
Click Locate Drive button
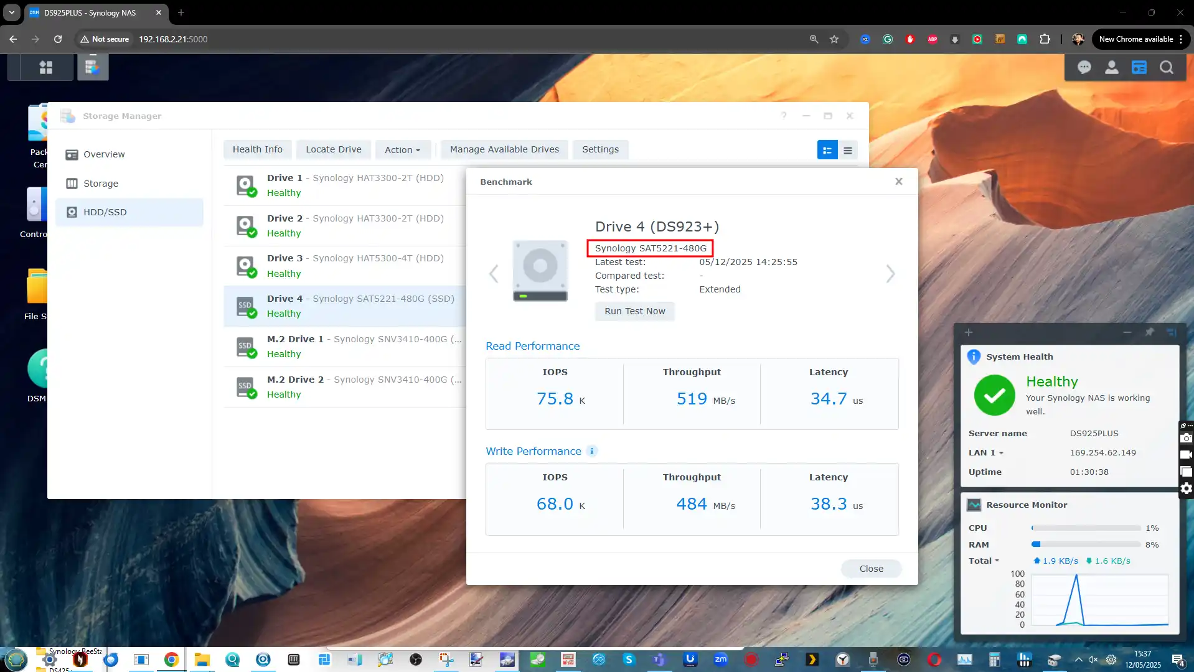pyautogui.click(x=333, y=149)
